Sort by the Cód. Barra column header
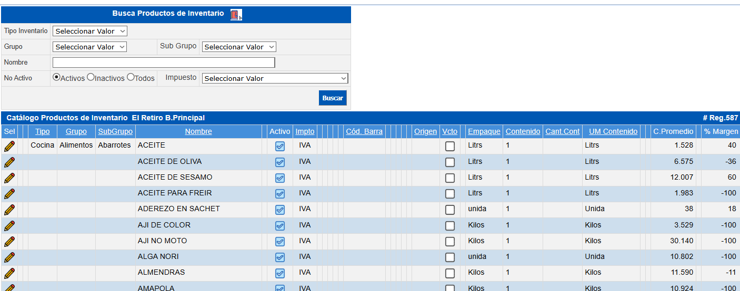The image size is (740, 291). pos(364,131)
